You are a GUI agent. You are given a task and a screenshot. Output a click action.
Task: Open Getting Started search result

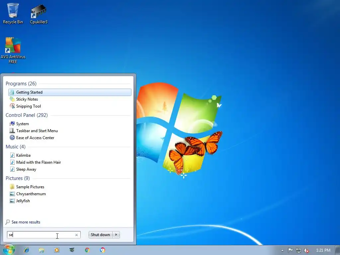[x=70, y=92]
